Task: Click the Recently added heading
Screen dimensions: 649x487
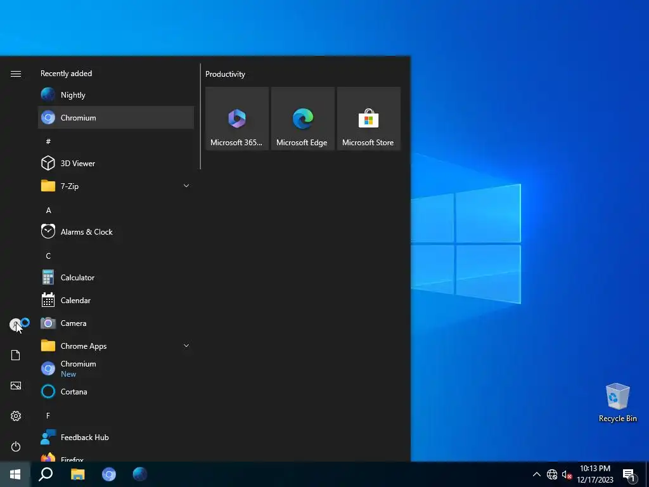Action: (x=66, y=74)
